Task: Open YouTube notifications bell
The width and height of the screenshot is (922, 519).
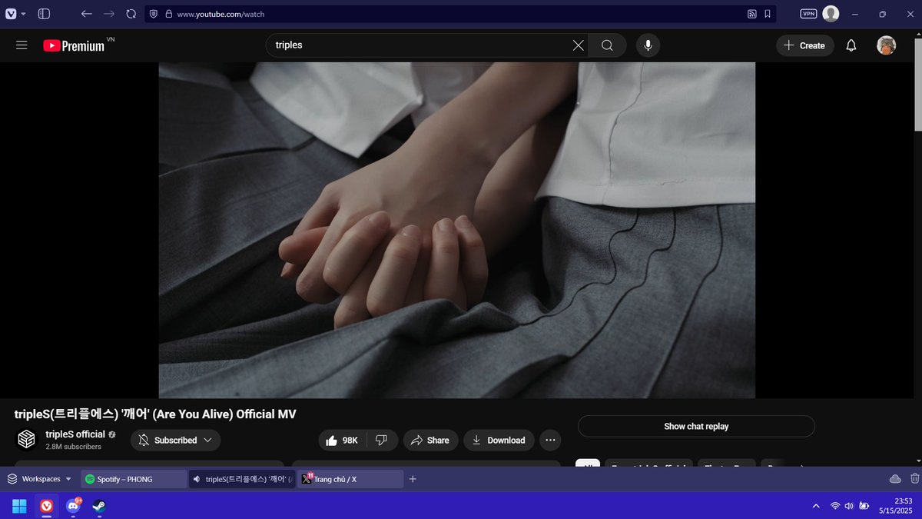Action: [x=851, y=45]
